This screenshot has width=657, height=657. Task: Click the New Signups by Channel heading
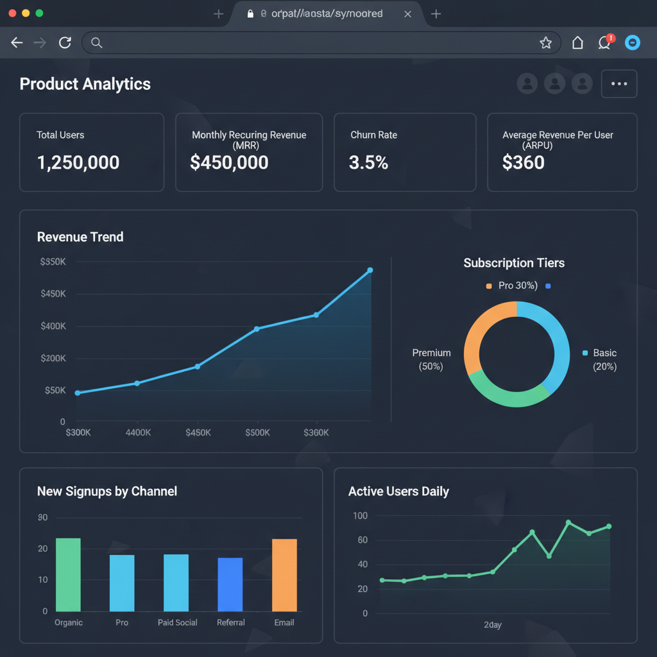(x=107, y=491)
